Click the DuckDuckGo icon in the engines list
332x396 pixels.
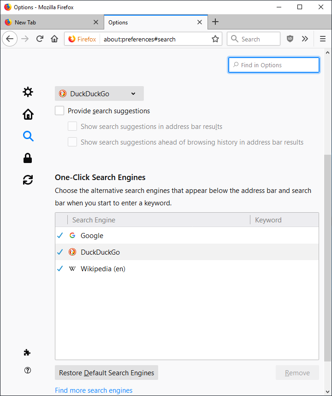(x=72, y=252)
